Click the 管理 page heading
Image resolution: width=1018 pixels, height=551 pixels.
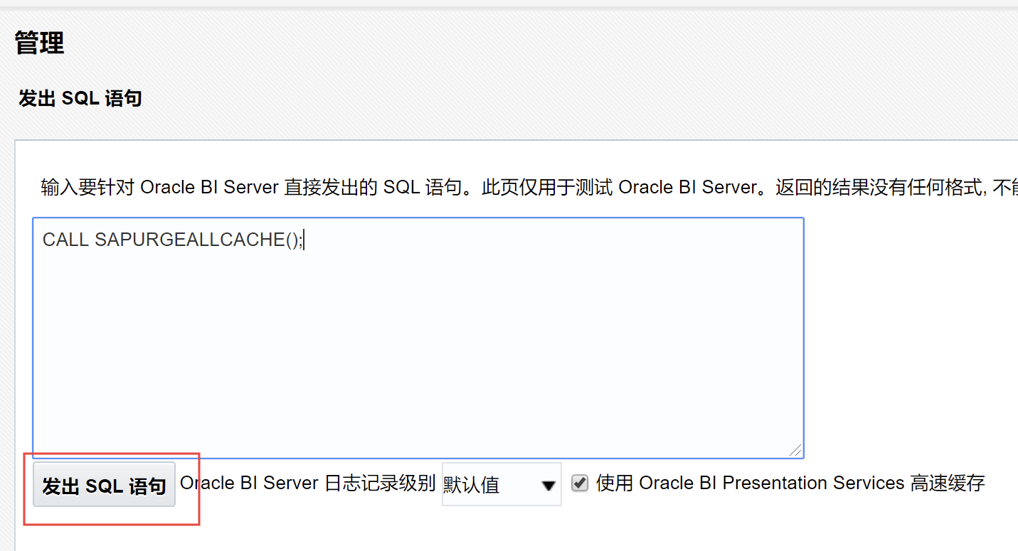[x=40, y=43]
